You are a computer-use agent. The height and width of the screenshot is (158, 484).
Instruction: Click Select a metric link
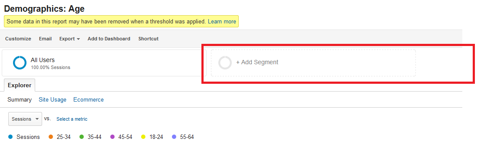[72, 119]
